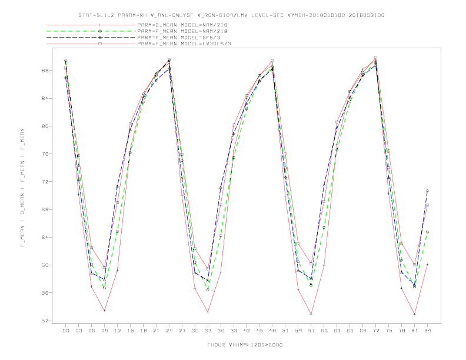Click x-axis tick label 63

tap(337, 331)
